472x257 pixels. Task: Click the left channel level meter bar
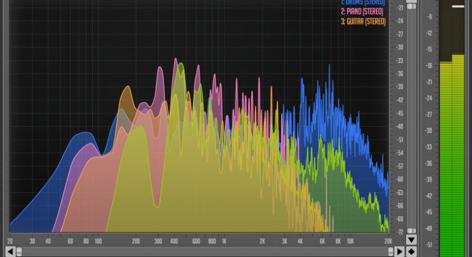(444, 161)
